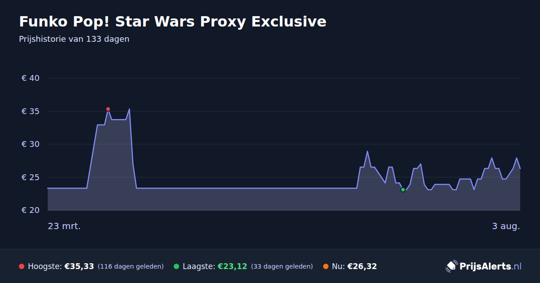540x283 pixels.
Task: Click the € 40 axis label
Action: (31, 78)
